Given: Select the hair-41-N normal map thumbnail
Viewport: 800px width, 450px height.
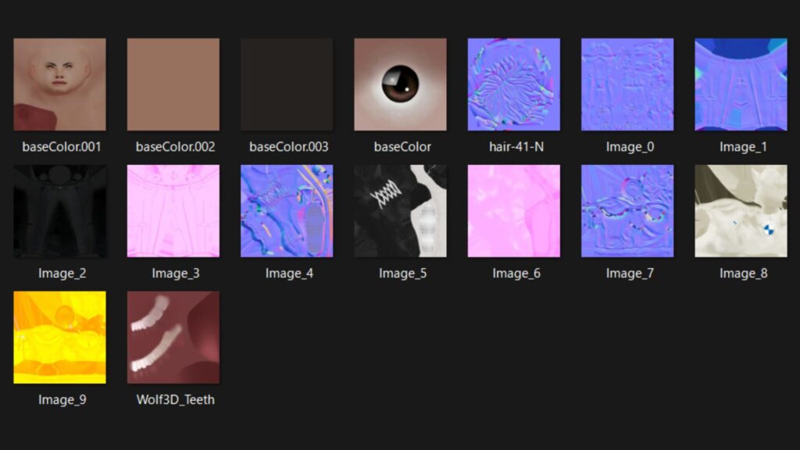Looking at the screenshot, I should tap(513, 84).
